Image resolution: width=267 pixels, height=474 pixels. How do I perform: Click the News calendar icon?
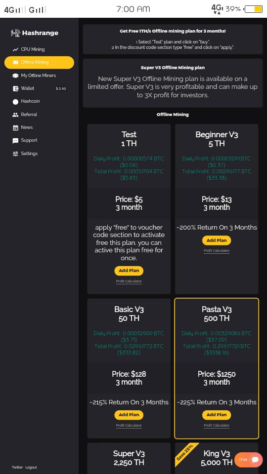15,127
